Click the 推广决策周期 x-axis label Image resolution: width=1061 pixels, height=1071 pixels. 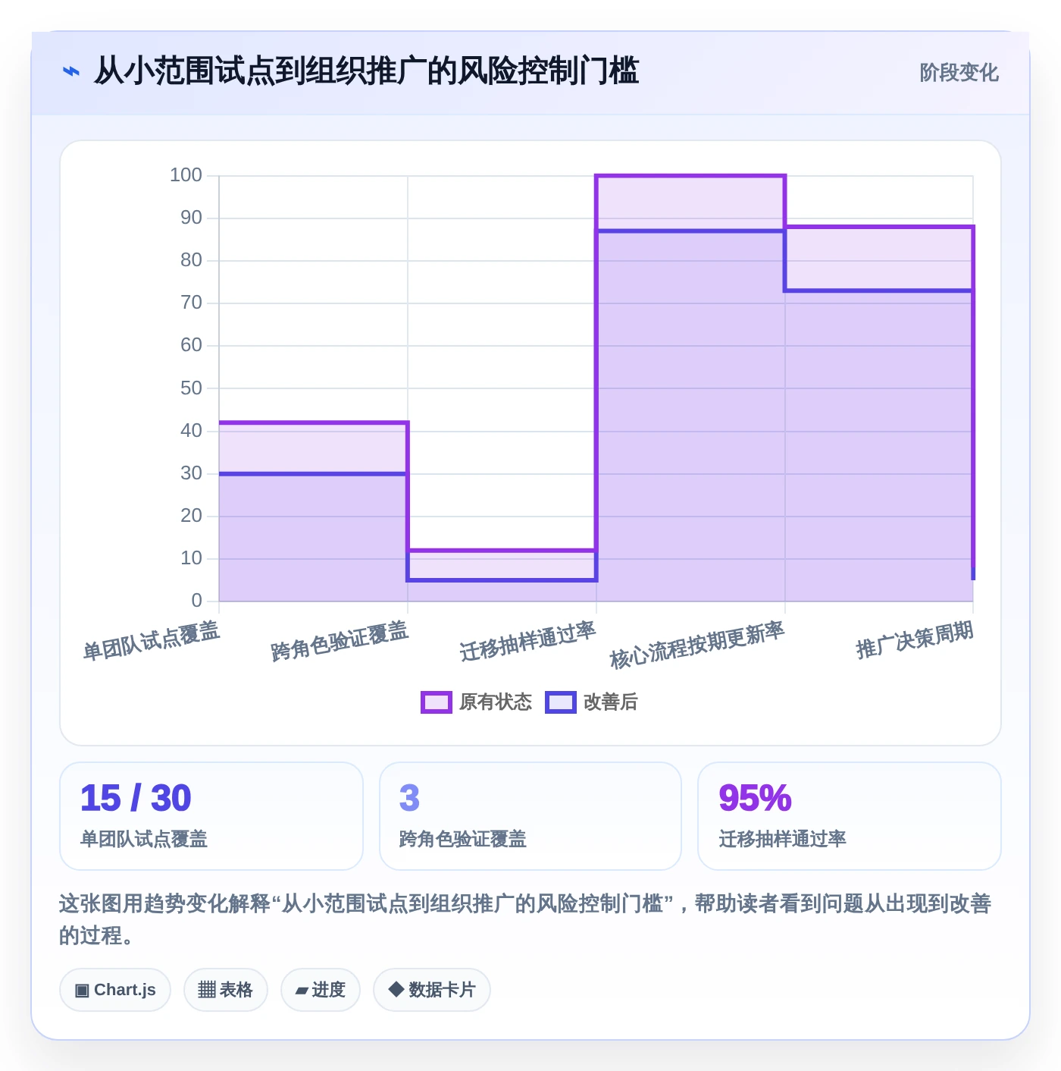[x=915, y=640]
